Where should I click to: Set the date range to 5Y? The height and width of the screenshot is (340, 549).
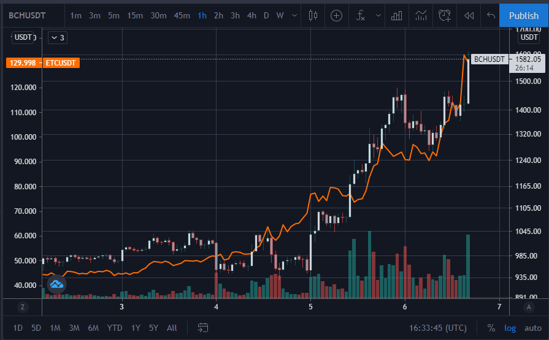tap(153, 328)
